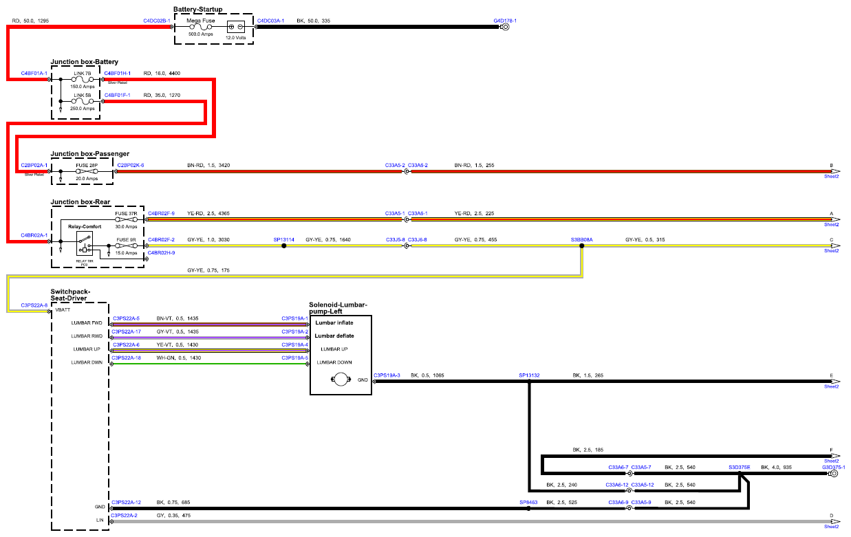Click the LINK 5B fuse symbol
Image resolution: width=851 pixels, height=537 pixels.
pos(82,101)
